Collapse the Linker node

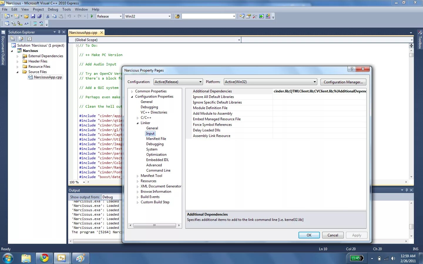coord(137,123)
